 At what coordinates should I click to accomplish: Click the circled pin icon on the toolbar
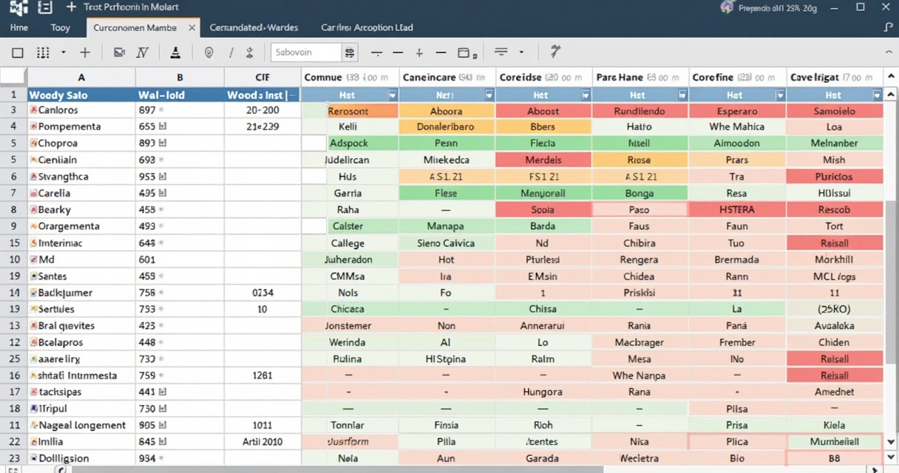click(x=208, y=52)
